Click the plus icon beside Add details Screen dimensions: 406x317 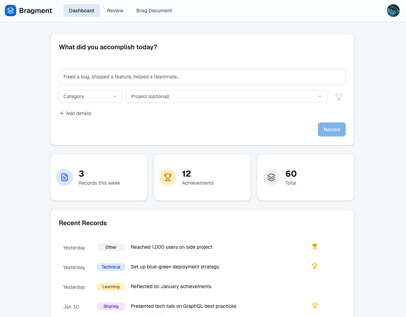[62, 113]
